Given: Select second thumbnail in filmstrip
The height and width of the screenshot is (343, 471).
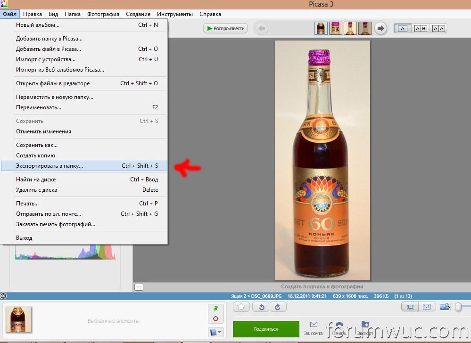Looking at the screenshot, I should tap(336, 29).
